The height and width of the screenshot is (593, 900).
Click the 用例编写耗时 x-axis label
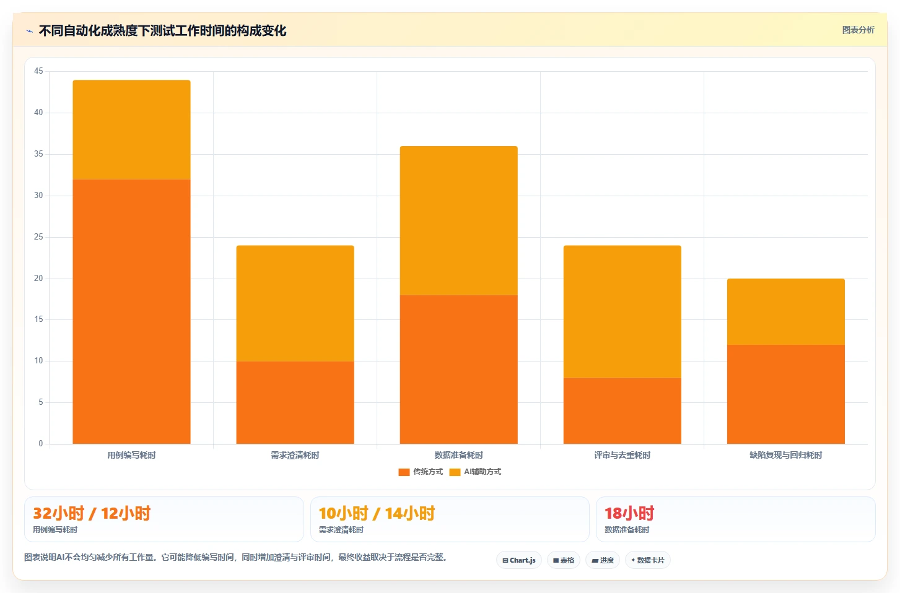(131, 455)
